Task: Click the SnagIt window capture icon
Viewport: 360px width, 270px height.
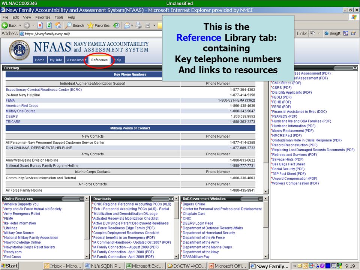Action: (x=346, y=33)
